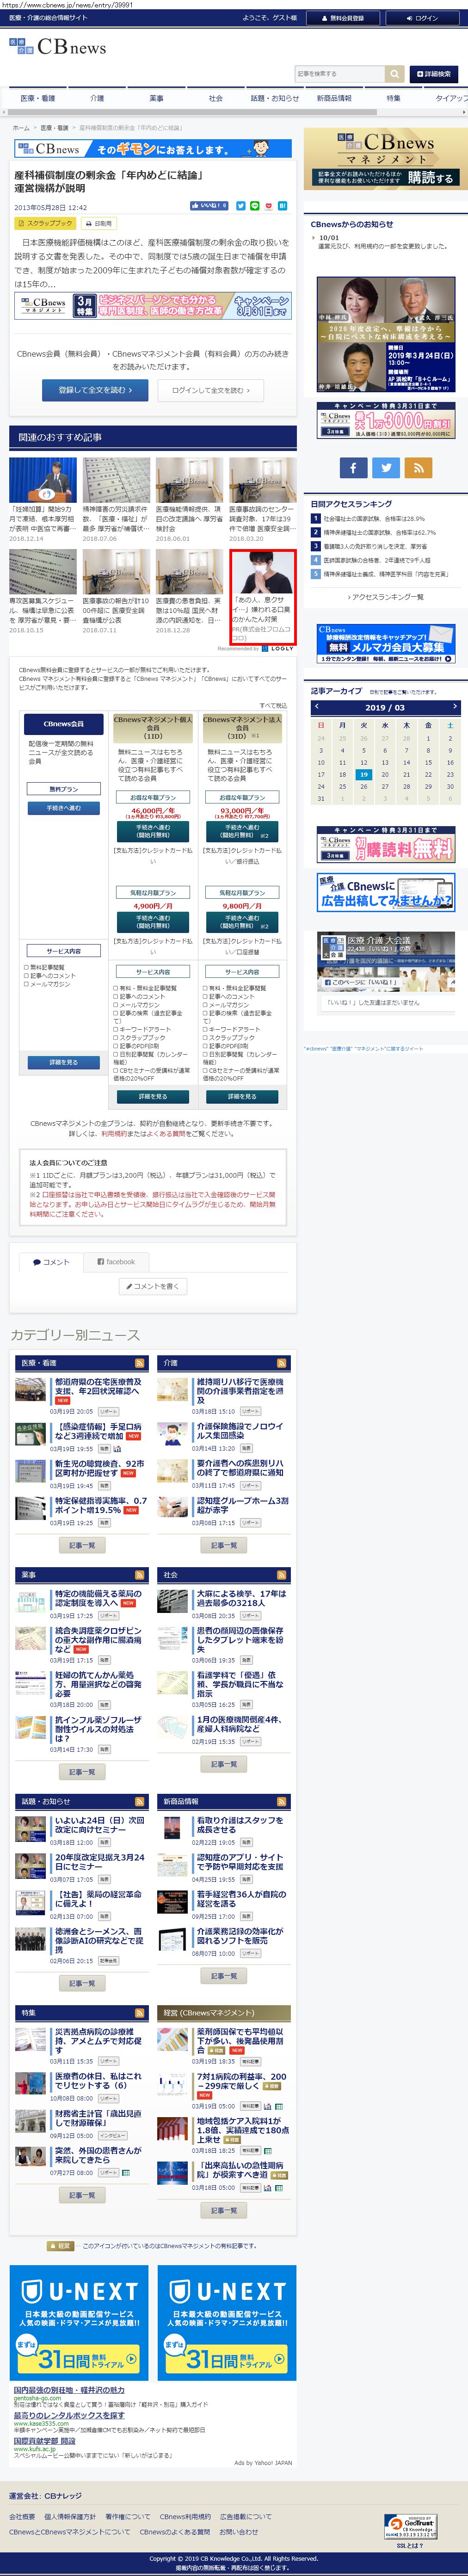Screen dimensions: 468x2576
Task: Open the sidebar orange RSS feed icon
Action: point(418,467)
